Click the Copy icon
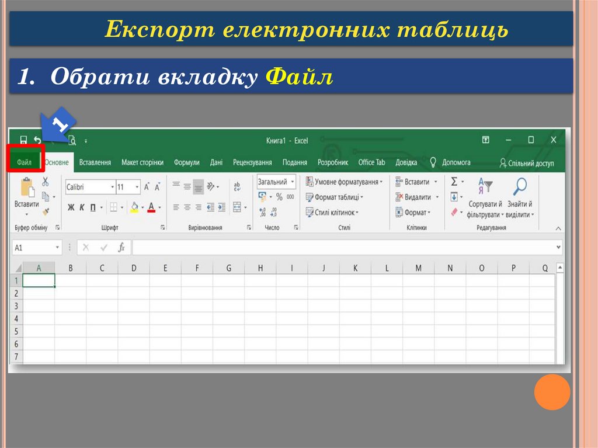 coord(46,196)
